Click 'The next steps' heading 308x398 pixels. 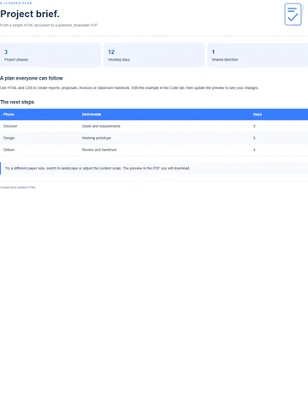click(x=17, y=102)
